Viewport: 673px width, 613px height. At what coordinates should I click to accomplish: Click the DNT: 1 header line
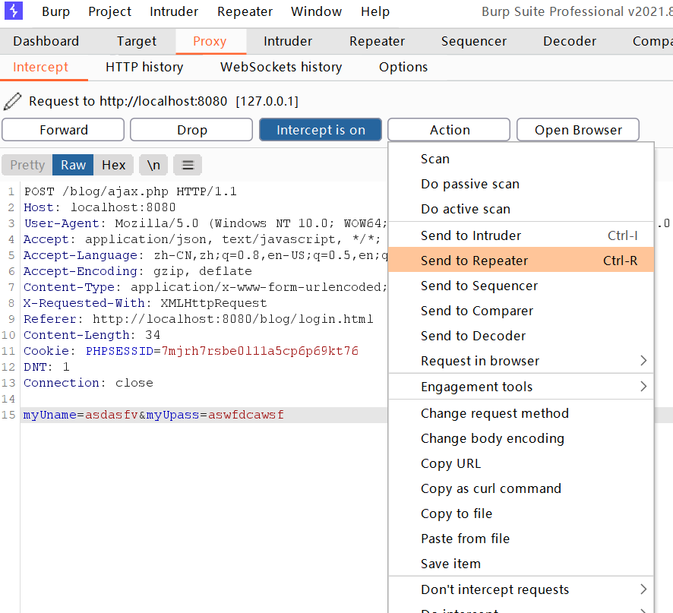pos(46,367)
